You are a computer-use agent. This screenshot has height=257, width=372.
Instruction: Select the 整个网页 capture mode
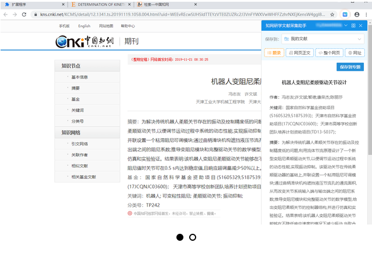tap(328, 52)
